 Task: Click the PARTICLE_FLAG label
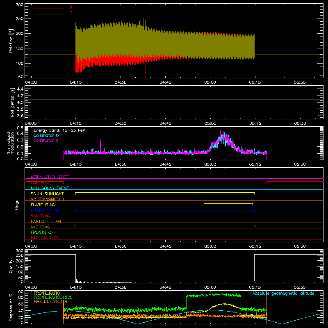point(46,221)
